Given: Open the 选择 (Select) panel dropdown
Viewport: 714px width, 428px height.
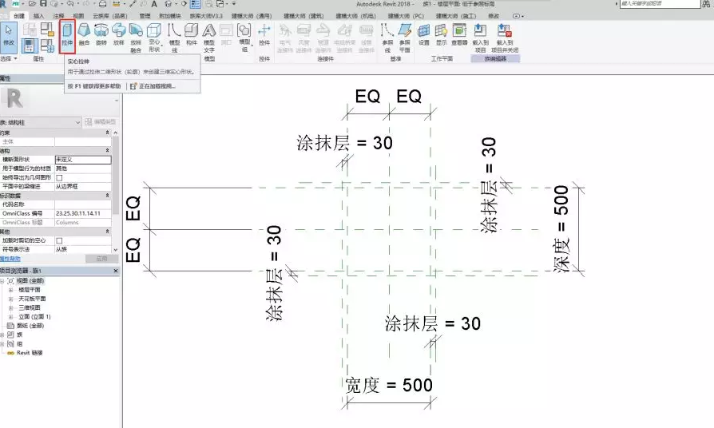Looking at the screenshot, I should point(9,59).
